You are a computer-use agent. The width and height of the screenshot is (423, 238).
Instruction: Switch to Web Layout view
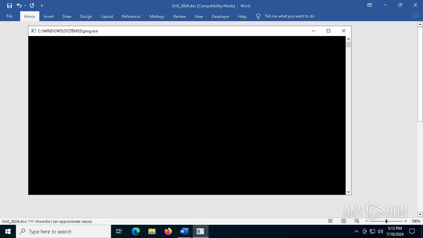click(357, 221)
